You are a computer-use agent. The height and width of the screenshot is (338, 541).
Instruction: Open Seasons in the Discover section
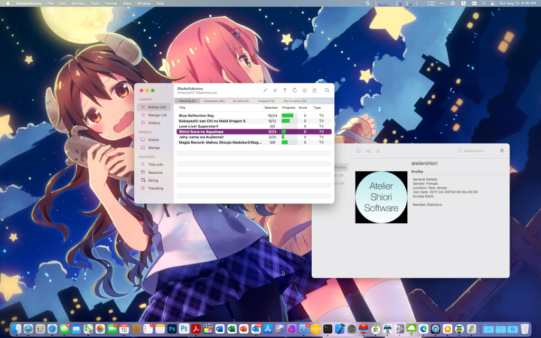tap(154, 173)
